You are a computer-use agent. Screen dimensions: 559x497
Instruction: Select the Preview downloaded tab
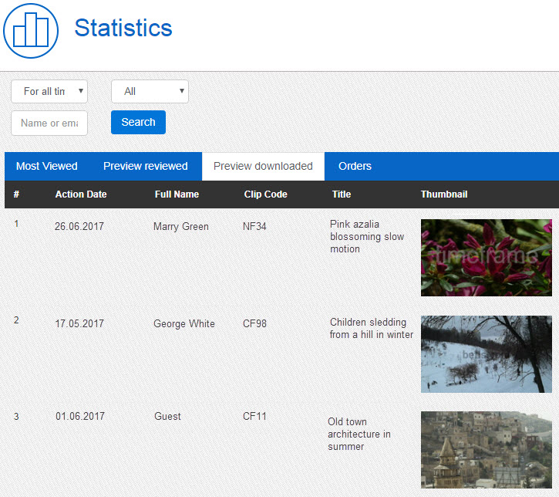pyautogui.click(x=263, y=166)
